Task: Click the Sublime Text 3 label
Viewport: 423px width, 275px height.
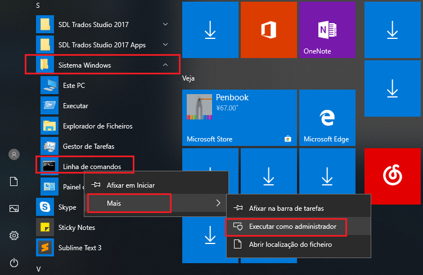Action: (80, 248)
